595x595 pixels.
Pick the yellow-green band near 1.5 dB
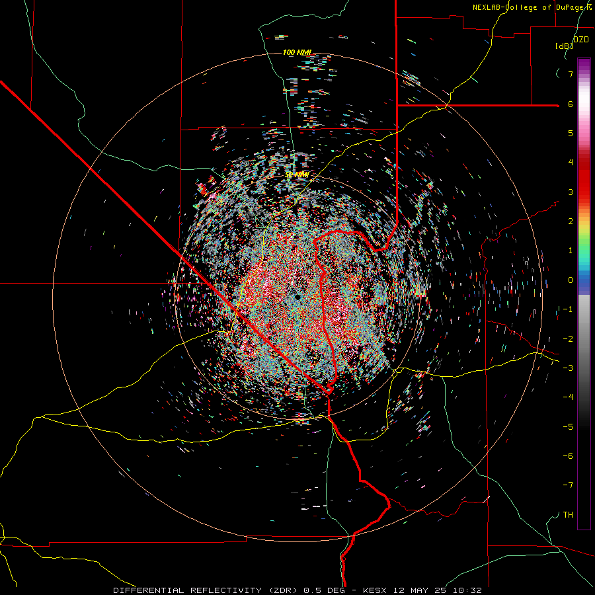click(x=584, y=235)
